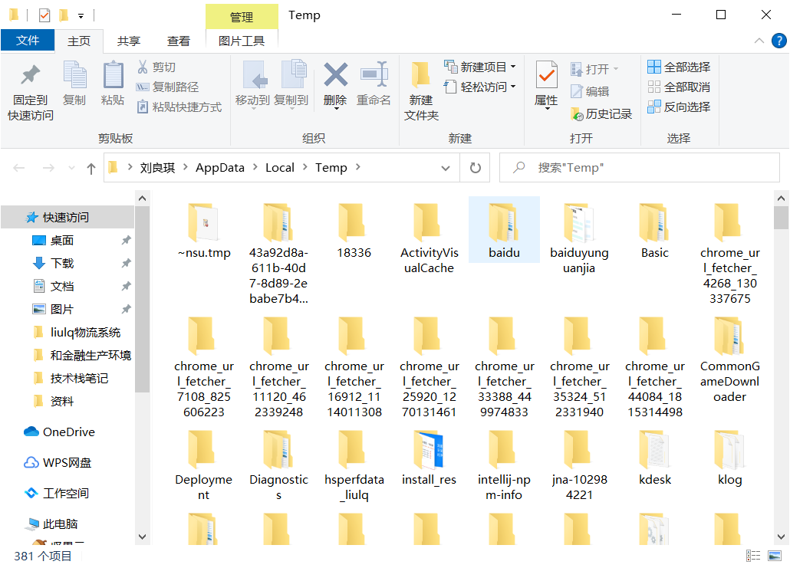Click 历史记录 in the ribbon
Viewport: 790px width, 568px height.
click(x=601, y=114)
